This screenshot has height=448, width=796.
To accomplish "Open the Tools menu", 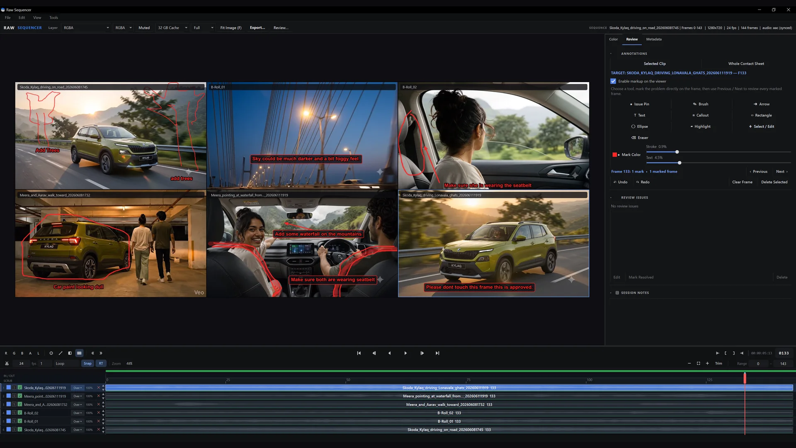I will click(x=53, y=17).
